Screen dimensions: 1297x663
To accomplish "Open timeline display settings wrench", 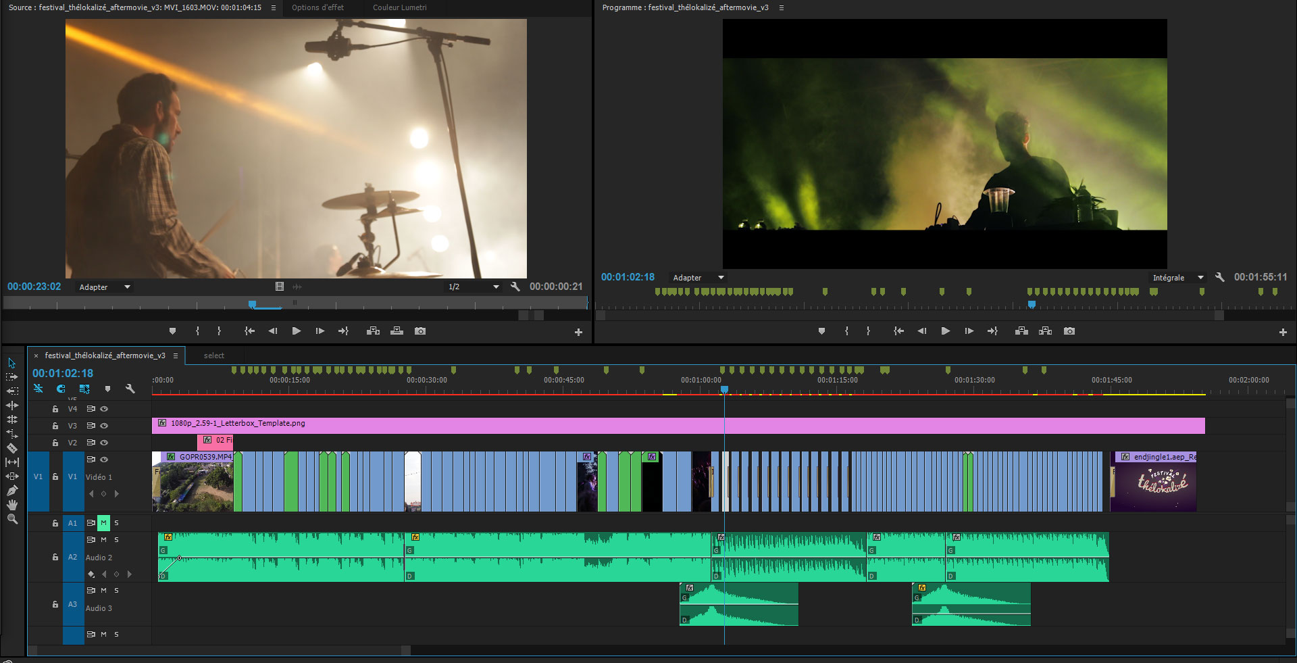I will [x=130, y=389].
